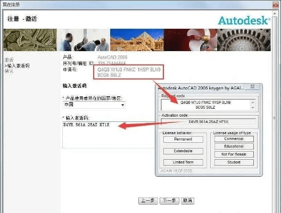Close the keygen popup window

pos(252,87)
